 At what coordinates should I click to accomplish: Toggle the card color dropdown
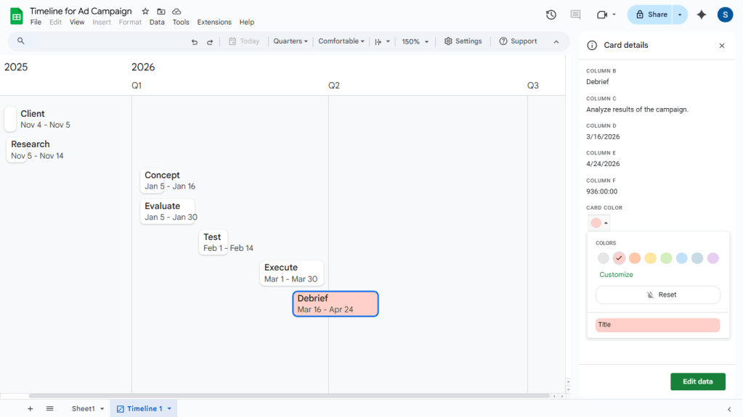pos(599,223)
